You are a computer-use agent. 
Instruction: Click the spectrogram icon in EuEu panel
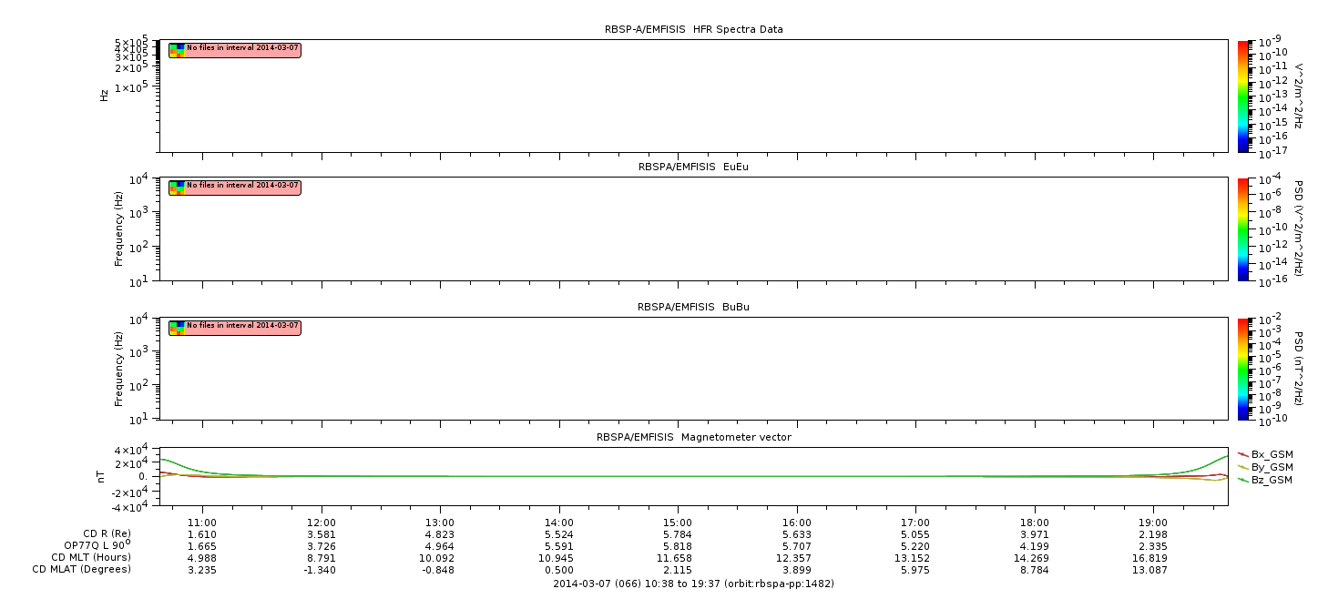[177, 187]
